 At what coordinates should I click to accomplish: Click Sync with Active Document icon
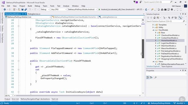click(169, 18)
